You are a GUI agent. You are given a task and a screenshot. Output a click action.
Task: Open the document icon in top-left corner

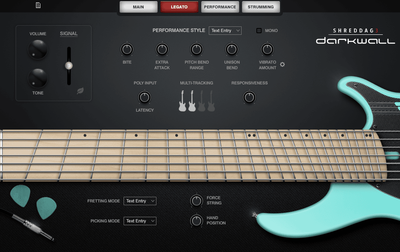(38, 6)
